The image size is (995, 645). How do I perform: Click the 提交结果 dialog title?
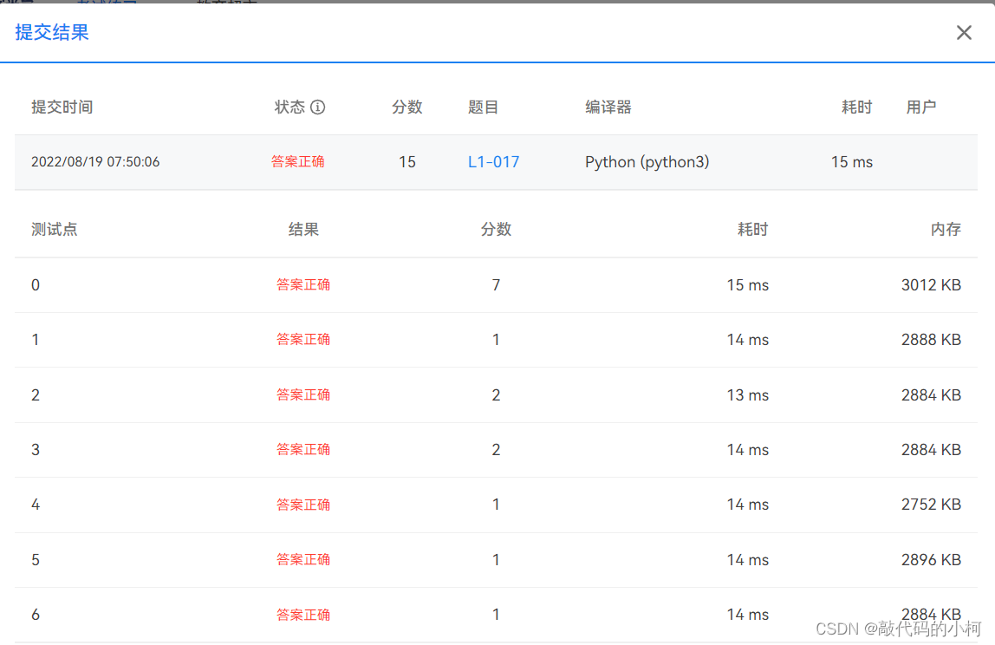click(51, 32)
